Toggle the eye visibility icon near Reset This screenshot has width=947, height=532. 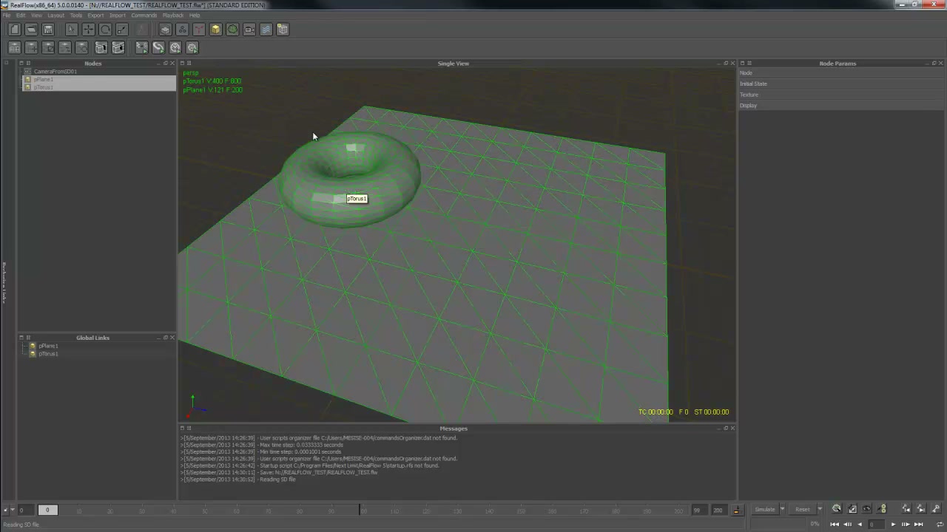[x=866, y=509]
